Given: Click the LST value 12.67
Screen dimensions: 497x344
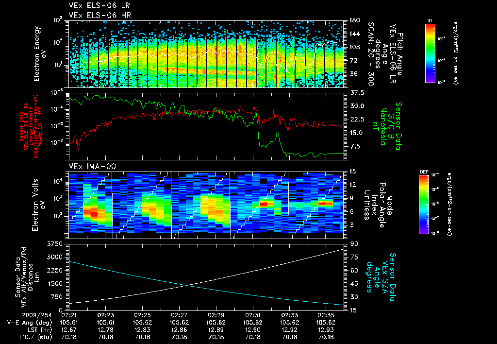Looking at the screenshot, I should (69, 330).
